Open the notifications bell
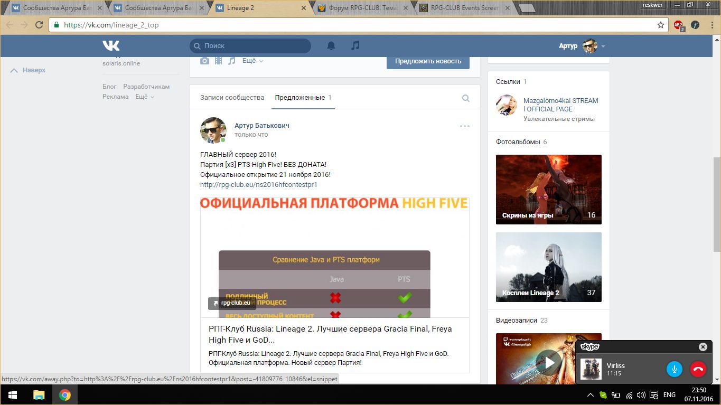721x405 pixels. pos(331,46)
